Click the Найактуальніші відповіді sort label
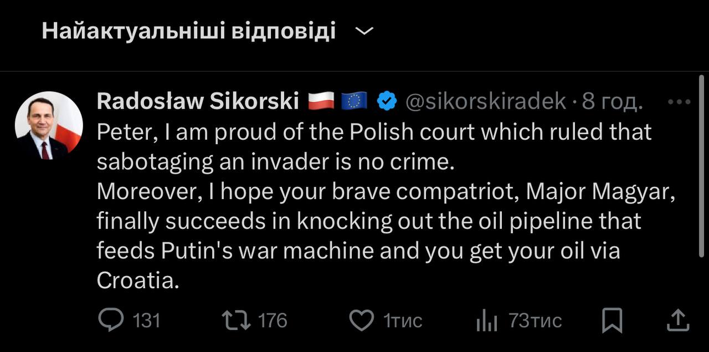 [188, 32]
